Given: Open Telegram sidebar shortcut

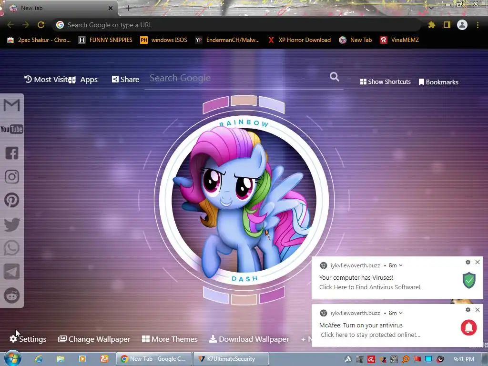Looking at the screenshot, I should pyautogui.click(x=12, y=272).
